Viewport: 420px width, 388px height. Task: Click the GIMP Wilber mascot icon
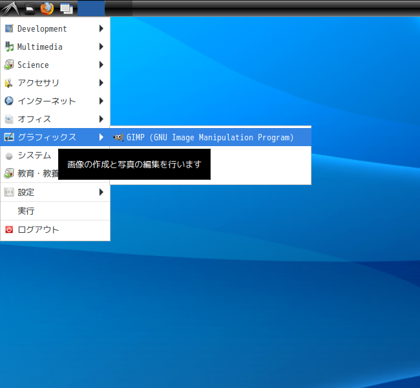(118, 137)
